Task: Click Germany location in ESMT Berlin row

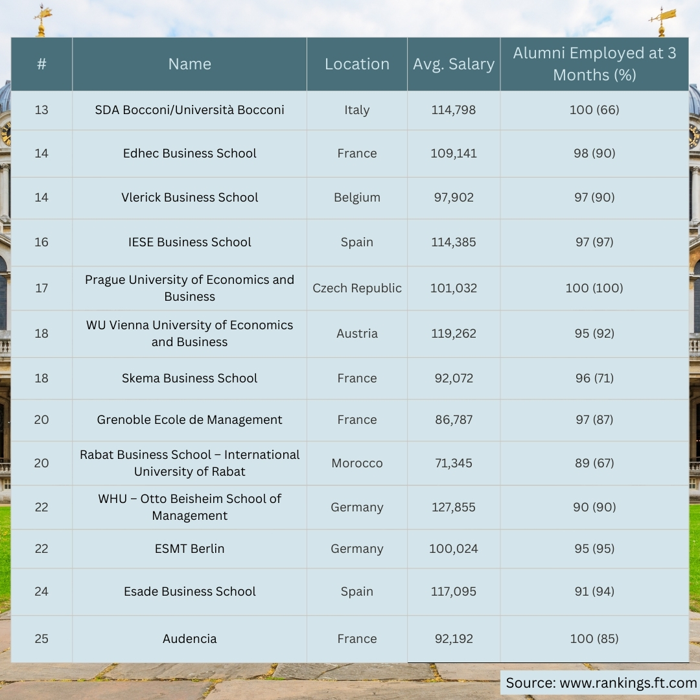Action: [356, 549]
